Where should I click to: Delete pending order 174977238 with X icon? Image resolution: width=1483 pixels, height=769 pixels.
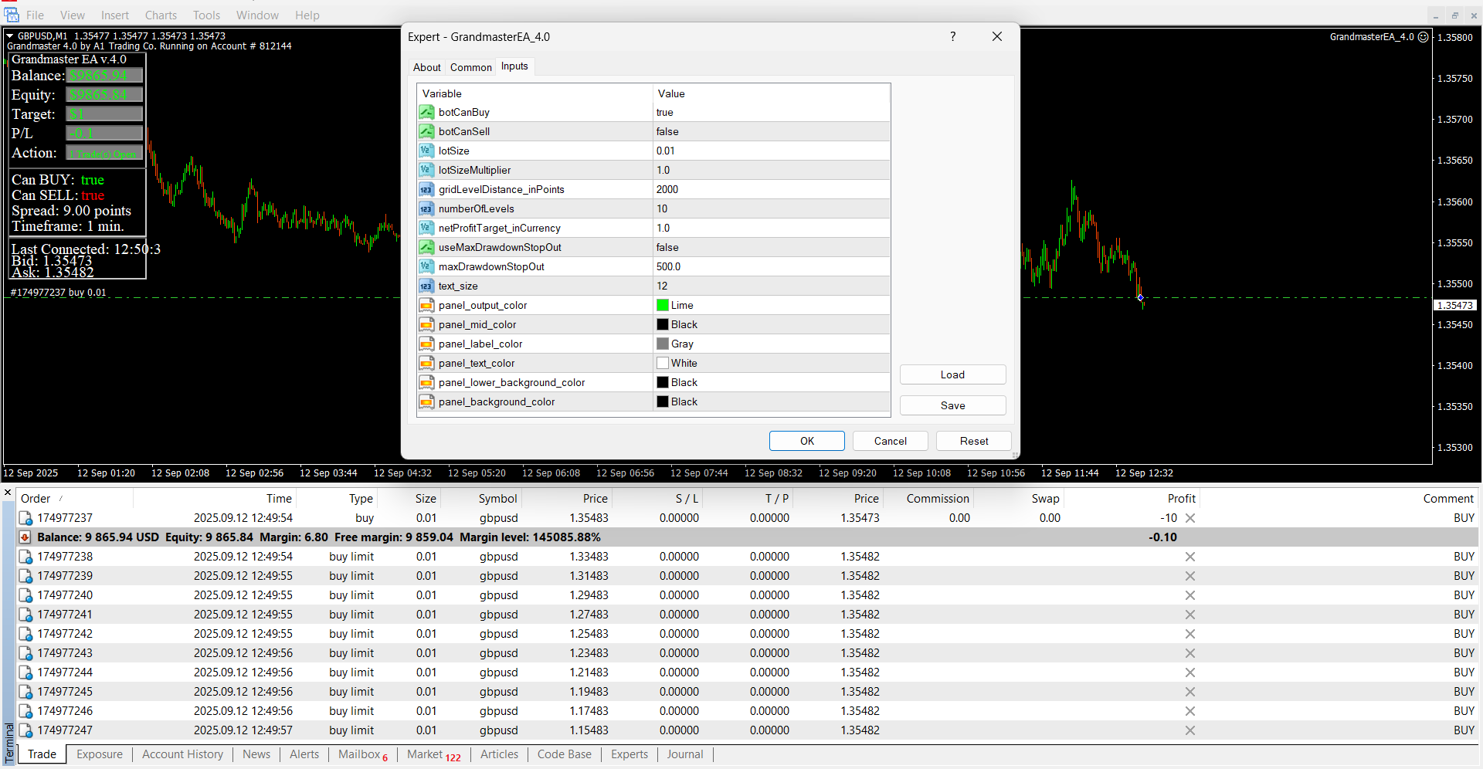(1190, 557)
